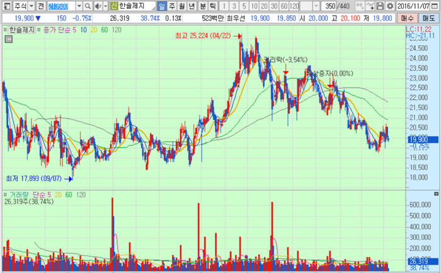The width and height of the screenshot is (441, 273).
Task: Select the daily (일) chart period
Action: click(x=161, y=6)
